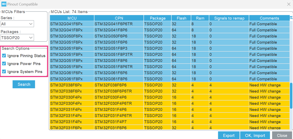Screen dimensions: 293x139
Task: Select the STM32G041F8P6 row
Action: 170,30
